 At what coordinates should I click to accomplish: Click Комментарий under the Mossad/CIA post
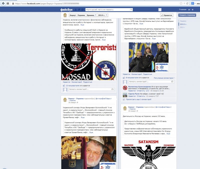77,82
